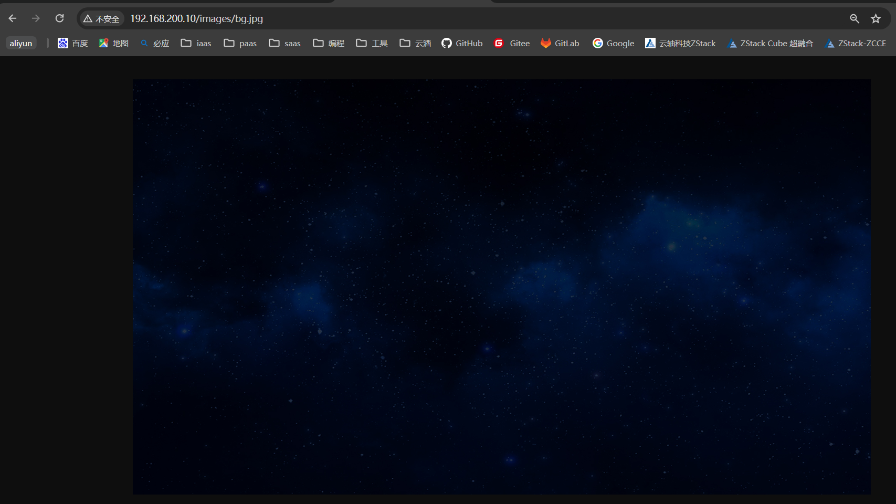Image resolution: width=896 pixels, height=504 pixels.
Task: Open the Gitee bookmark
Action: 512,43
